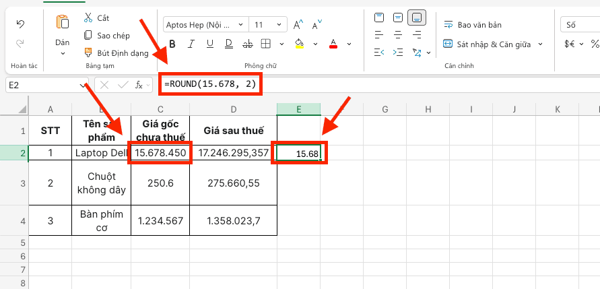The image size is (600, 289).
Task: Click Sao chép (copy) button
Action: pyautogui.click(x=107, y=36)
